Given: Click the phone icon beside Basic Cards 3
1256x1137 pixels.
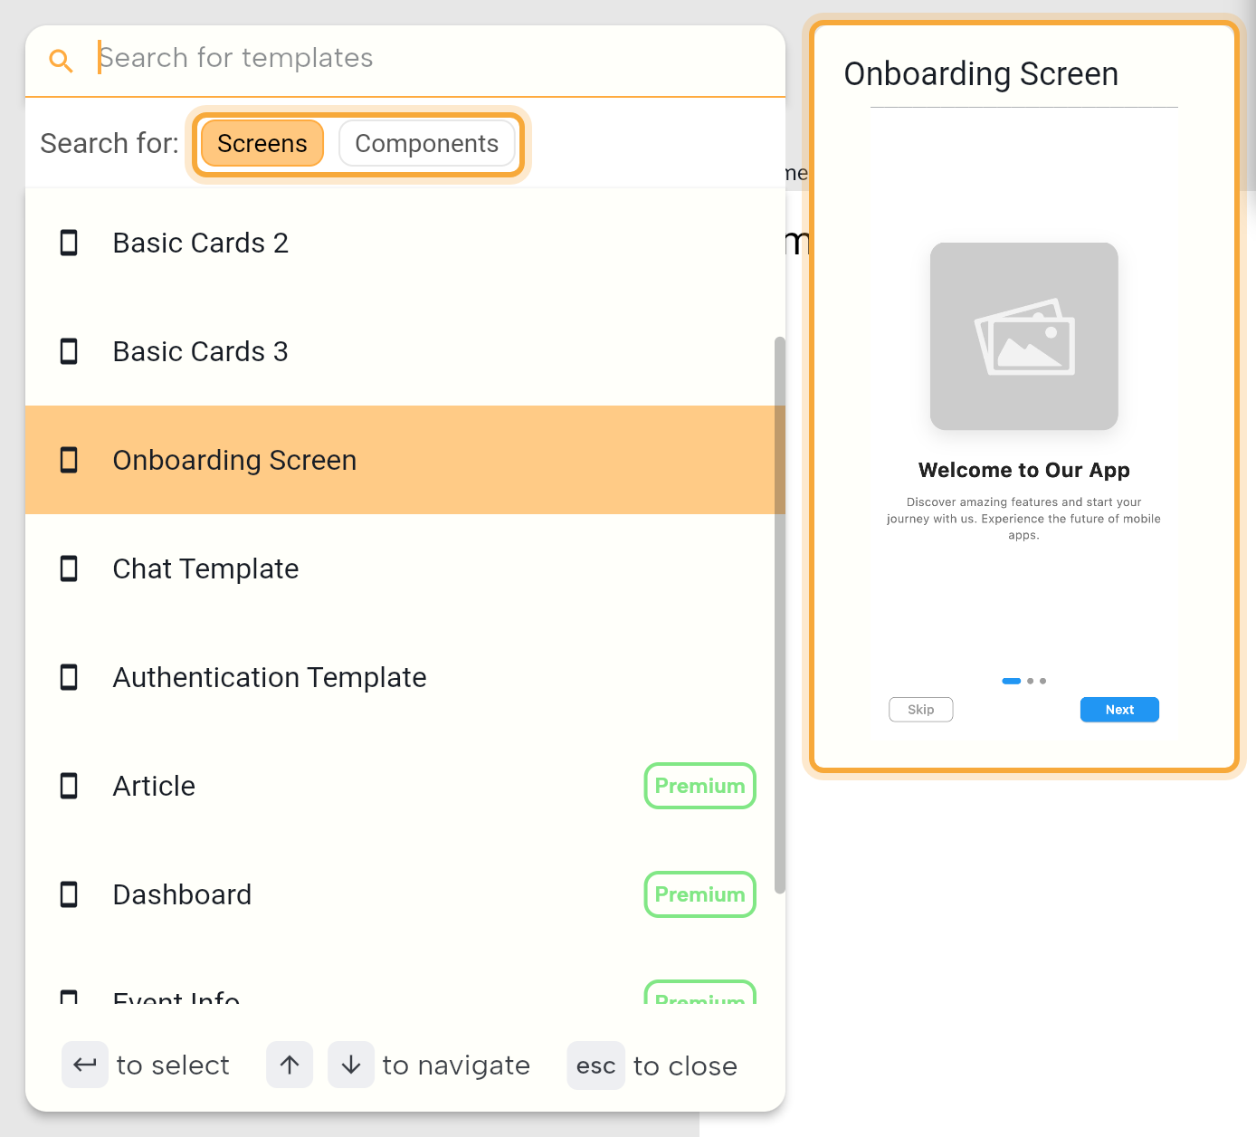Looking at the screenshot, I should click(x=69, y=351).
